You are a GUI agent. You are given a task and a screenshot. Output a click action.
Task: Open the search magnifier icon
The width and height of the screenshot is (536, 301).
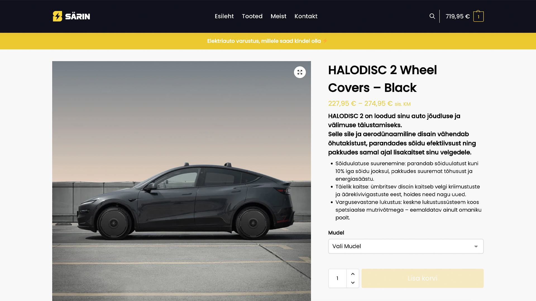pyautogui.click(x=432, y=16)
